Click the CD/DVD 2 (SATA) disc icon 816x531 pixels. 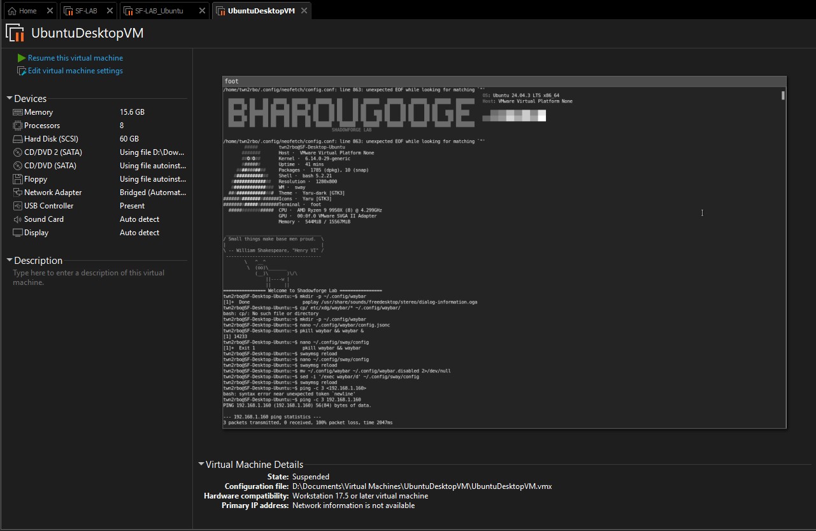point(18,152)
